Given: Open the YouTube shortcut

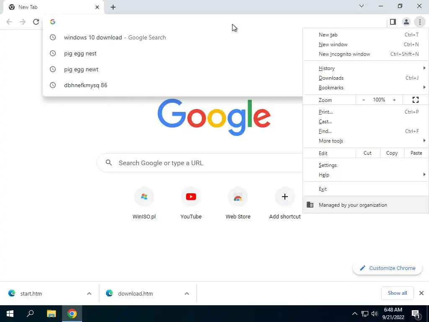Looking at the screenshot, I should pyautogui.click(x=191, y=203).
